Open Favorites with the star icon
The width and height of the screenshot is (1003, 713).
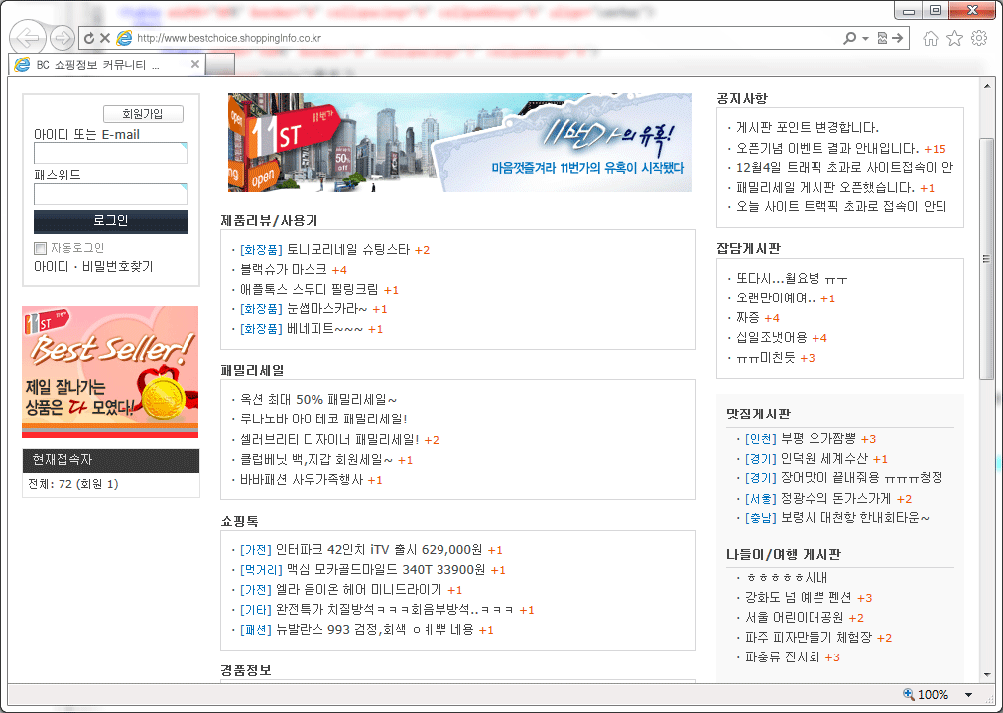[954, 39]
